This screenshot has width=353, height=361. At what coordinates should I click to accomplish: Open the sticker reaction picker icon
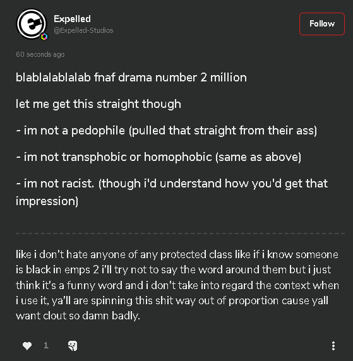[73, 346]
